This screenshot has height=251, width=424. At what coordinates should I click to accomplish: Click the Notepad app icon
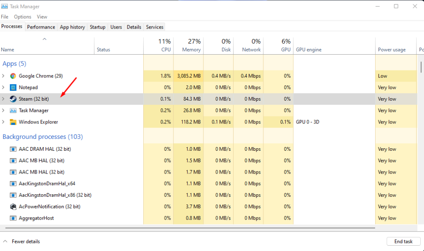click(x=13, y=87)
